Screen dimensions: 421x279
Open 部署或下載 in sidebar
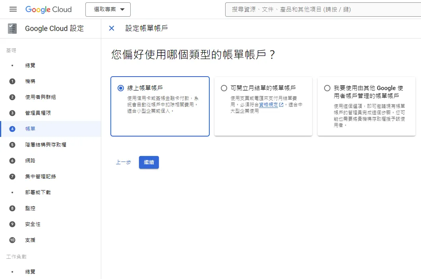pyautogui.click(x=38, y=192)
